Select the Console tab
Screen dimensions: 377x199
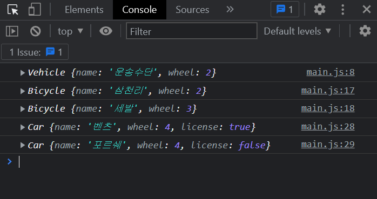point(139,10)
